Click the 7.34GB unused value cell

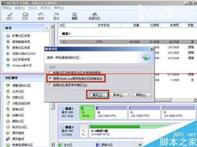[175, 80]
